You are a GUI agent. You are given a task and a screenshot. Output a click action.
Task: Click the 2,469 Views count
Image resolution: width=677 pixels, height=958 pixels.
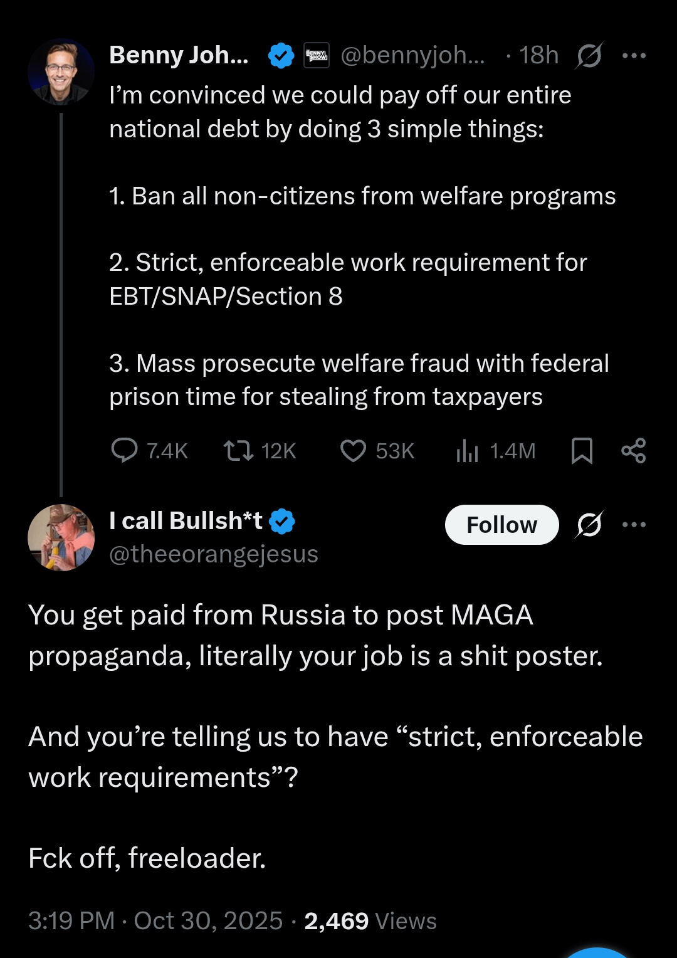(x=370, y=921)
